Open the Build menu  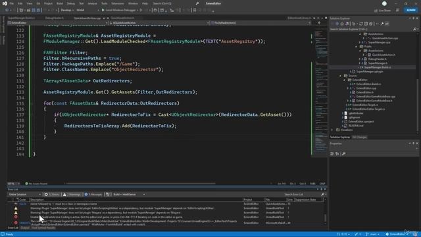point(60,3)
